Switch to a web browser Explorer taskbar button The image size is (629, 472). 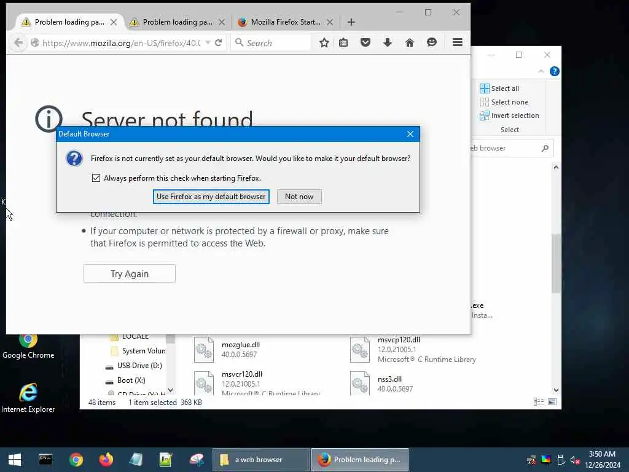[260, 460]
